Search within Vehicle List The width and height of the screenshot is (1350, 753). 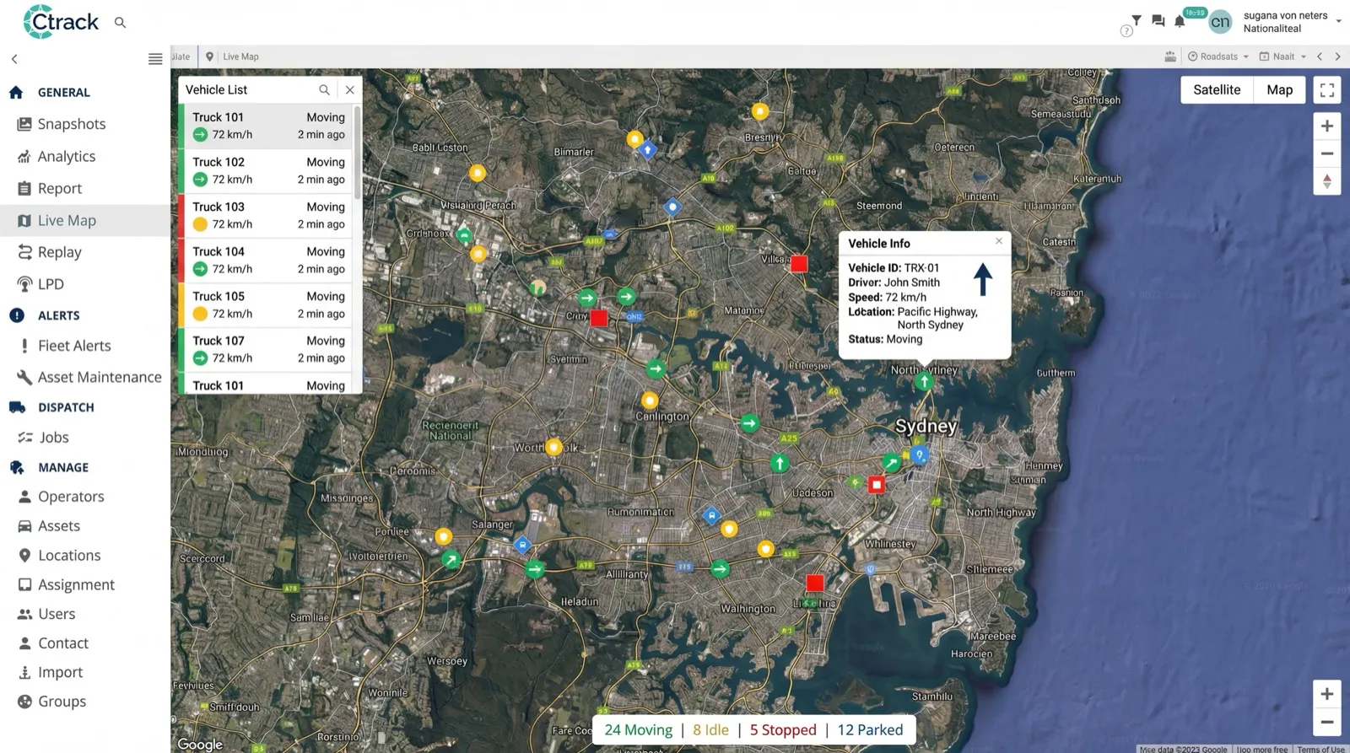click(324, 89)
